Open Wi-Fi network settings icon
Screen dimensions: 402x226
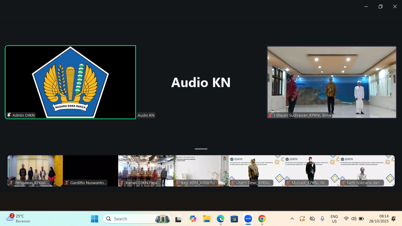tap(346, 219)
